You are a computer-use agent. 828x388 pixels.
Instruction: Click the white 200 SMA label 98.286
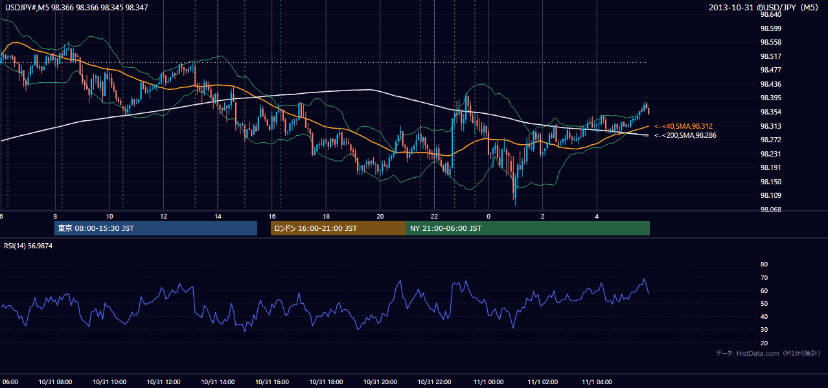coord(685,136)
